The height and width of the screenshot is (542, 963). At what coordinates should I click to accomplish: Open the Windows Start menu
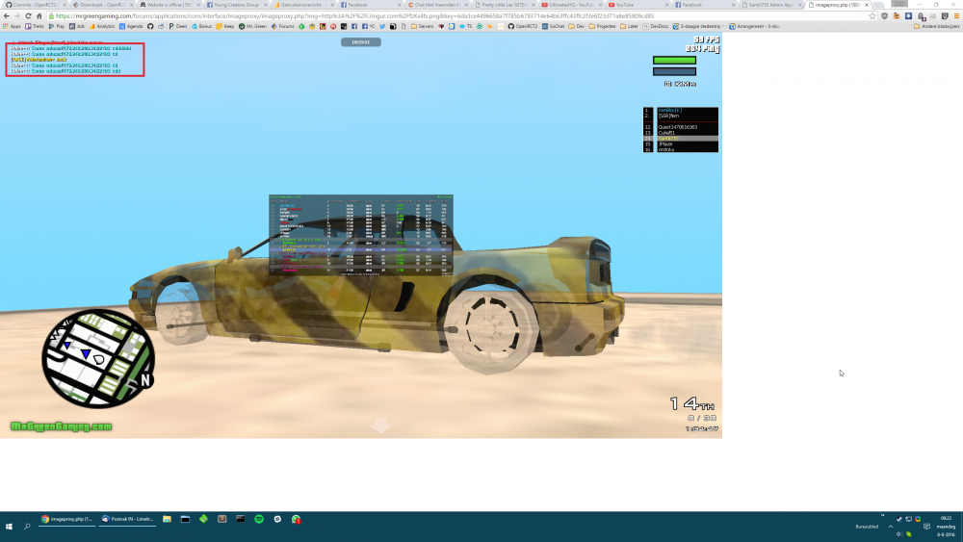(10, 527)
